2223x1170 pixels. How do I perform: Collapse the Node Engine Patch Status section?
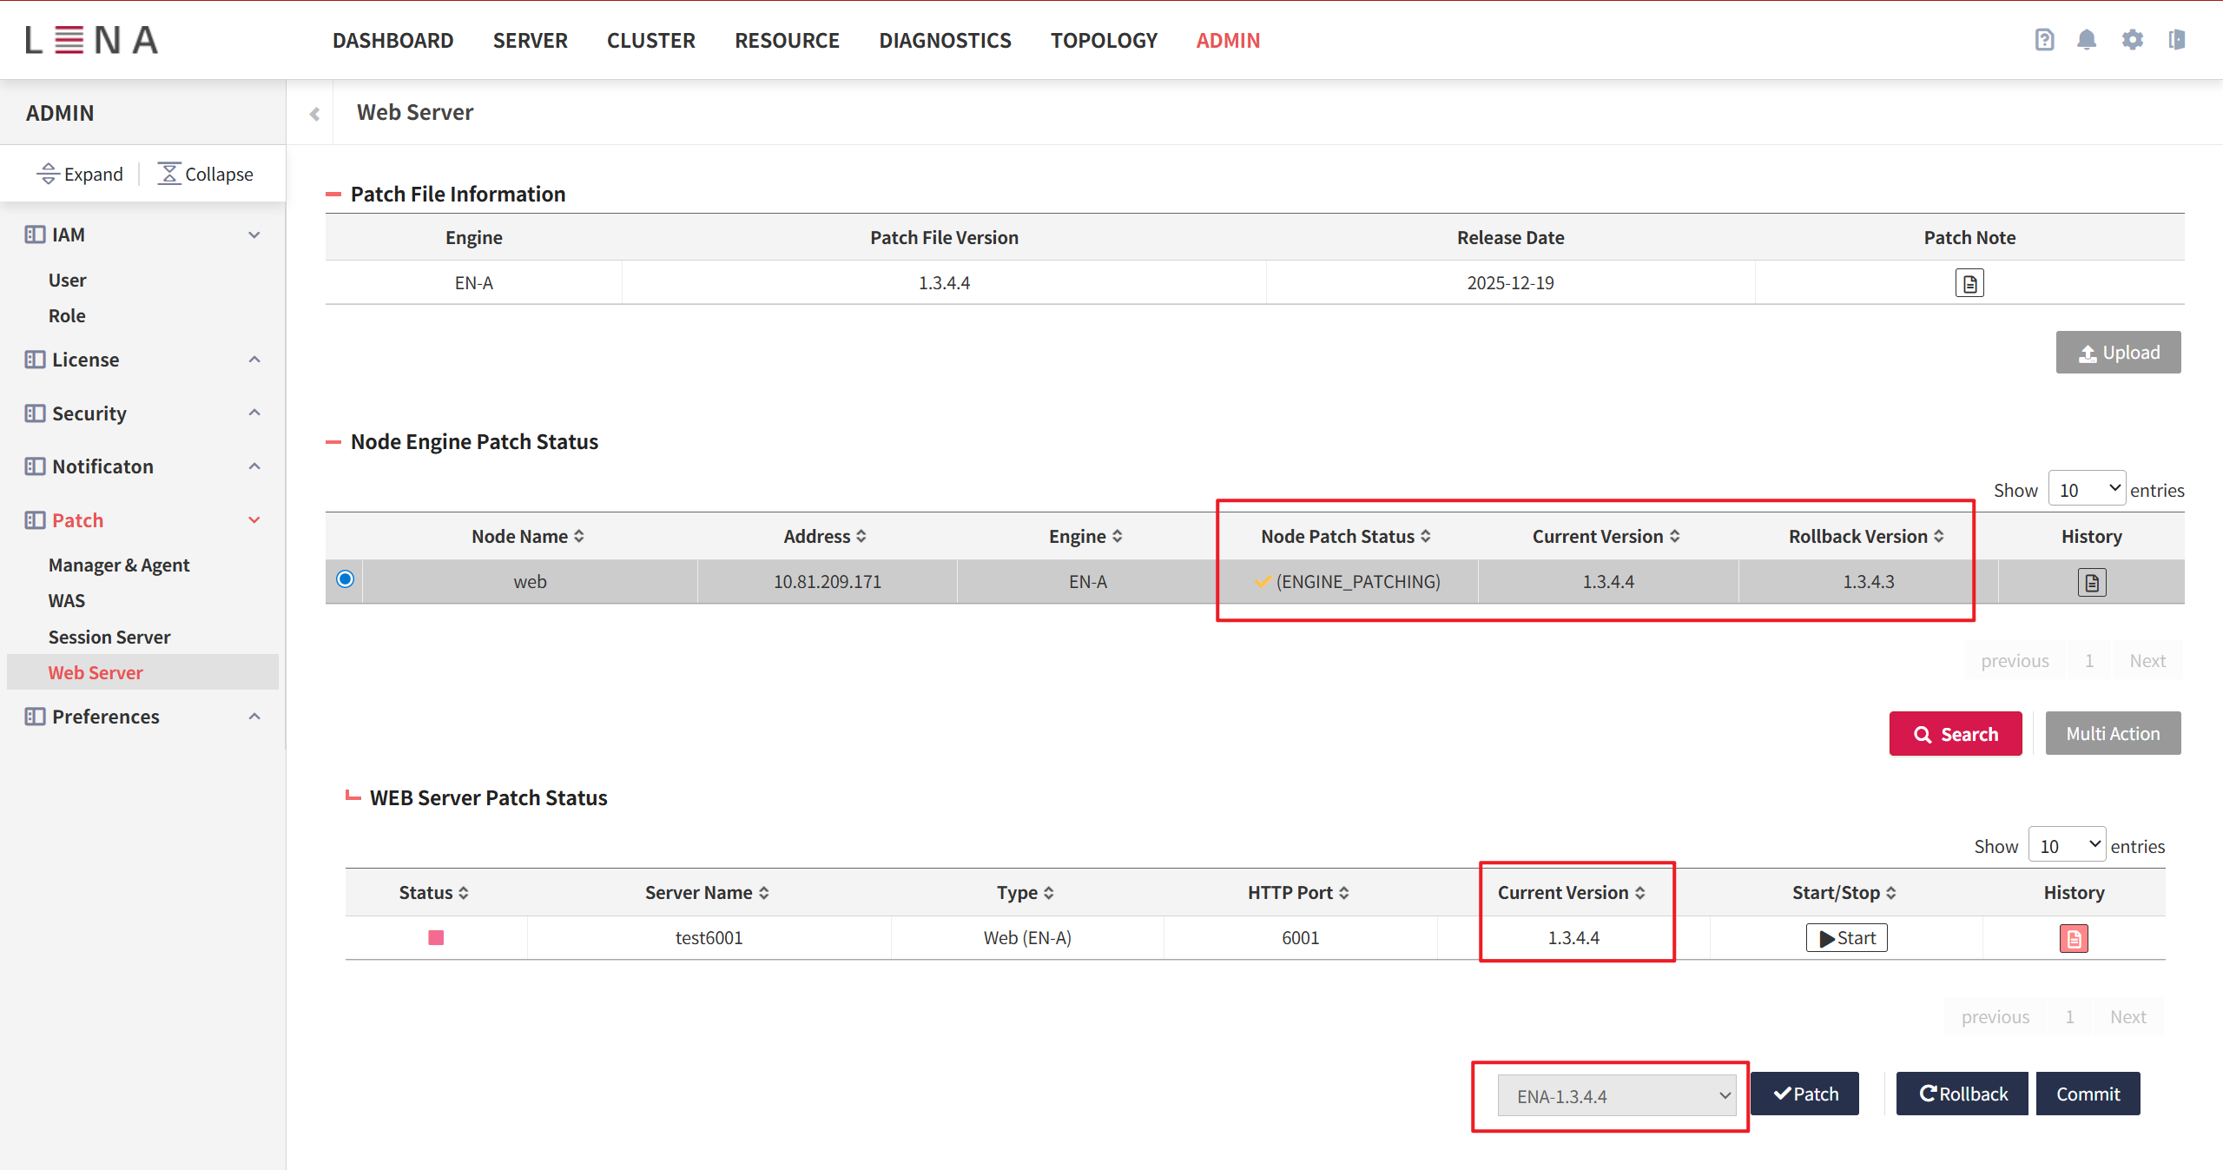(333, 442)
